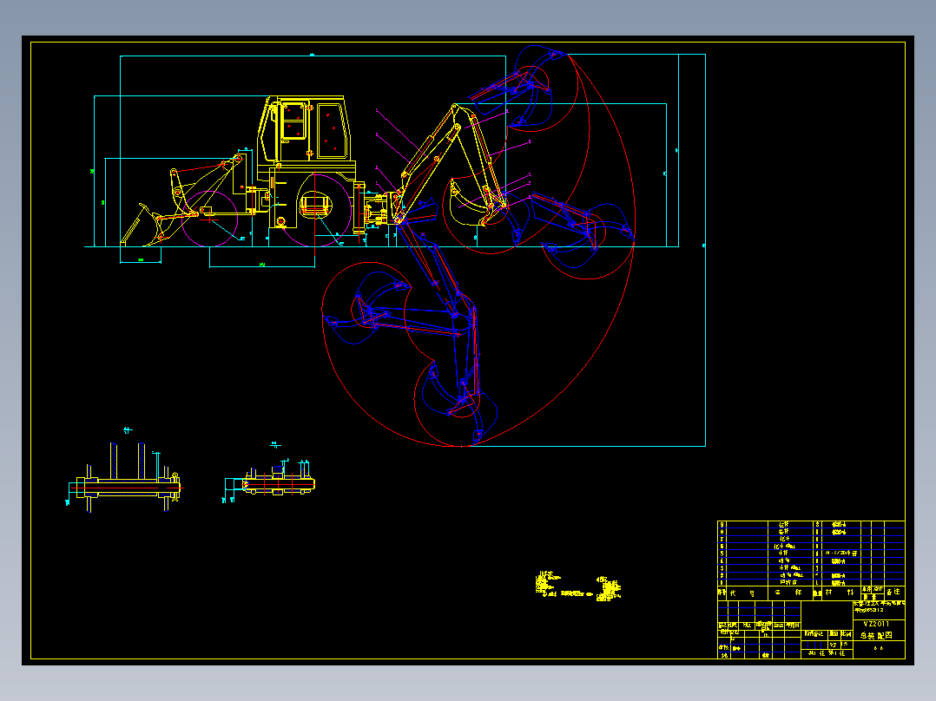This screenshot has width=936, height=701.
Task: Click the 'YZ2011' drawing number text
Action: tap(876, 624)
